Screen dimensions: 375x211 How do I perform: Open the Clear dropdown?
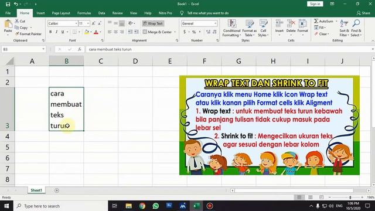[322, 34]
